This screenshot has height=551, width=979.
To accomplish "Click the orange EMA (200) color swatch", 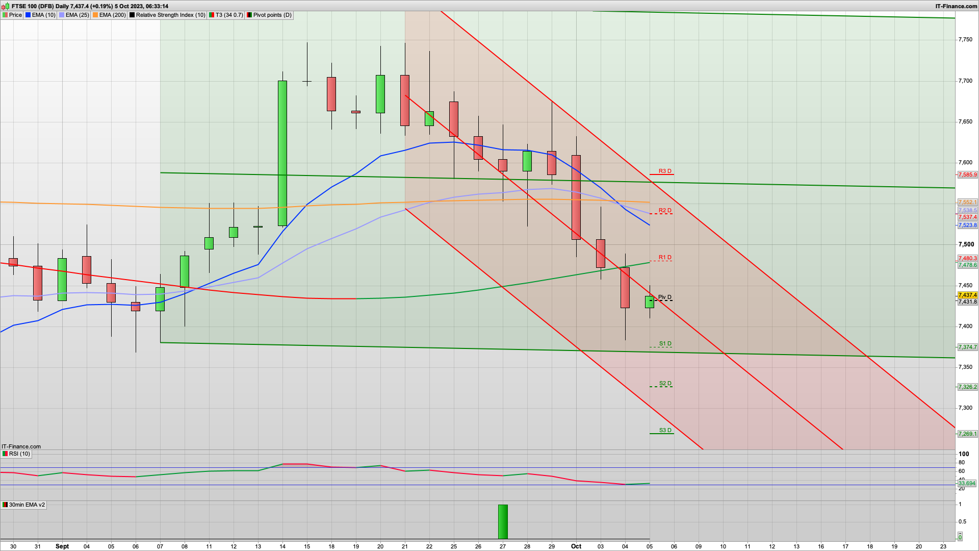I will 96,15.
